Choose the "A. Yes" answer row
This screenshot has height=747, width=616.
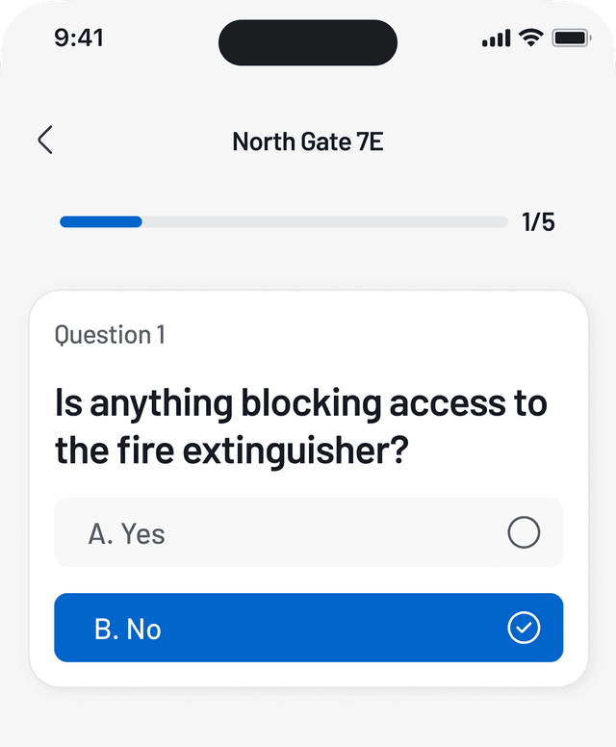click(308, 532)
